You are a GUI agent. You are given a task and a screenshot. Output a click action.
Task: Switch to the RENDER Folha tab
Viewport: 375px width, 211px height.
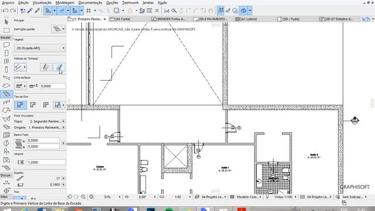pos(169,19)
